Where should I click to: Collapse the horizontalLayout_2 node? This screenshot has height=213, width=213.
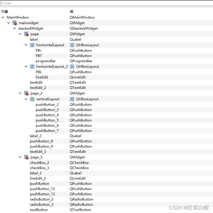(x=26, y=67)
